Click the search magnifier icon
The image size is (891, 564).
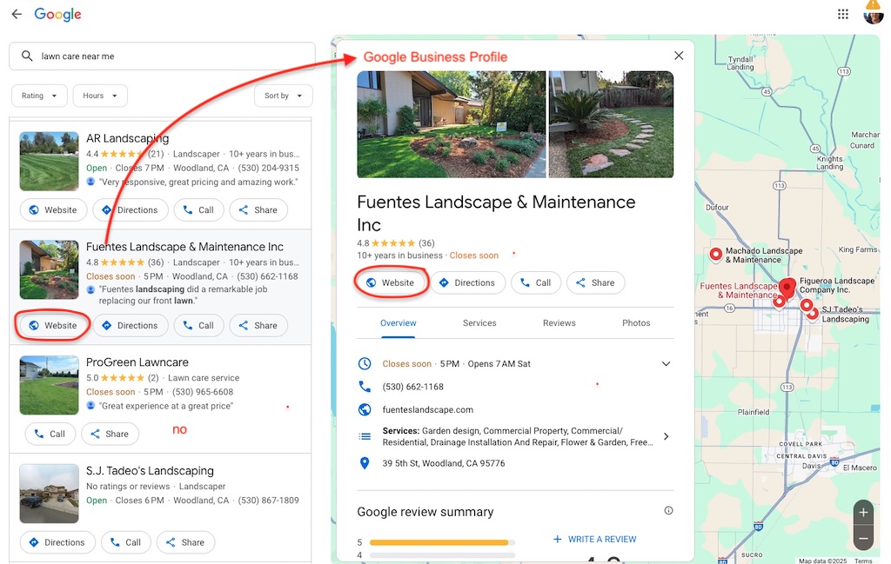(x=27, y=56)
